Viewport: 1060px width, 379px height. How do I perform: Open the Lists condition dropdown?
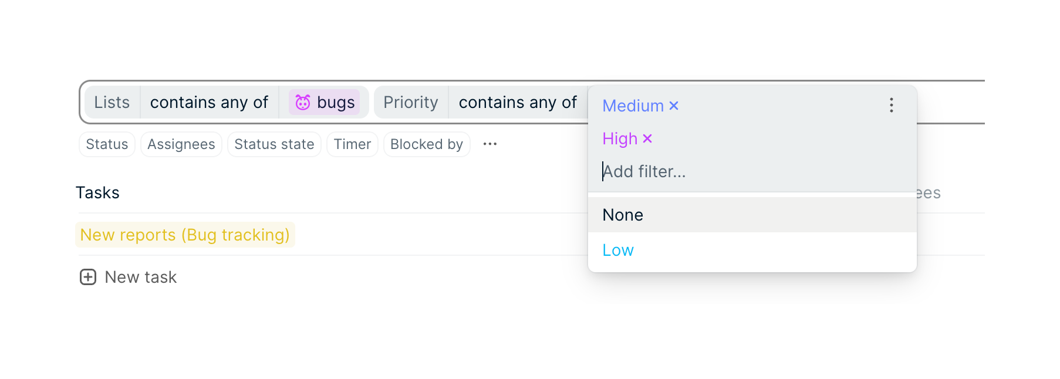click(x=209, y=103)
